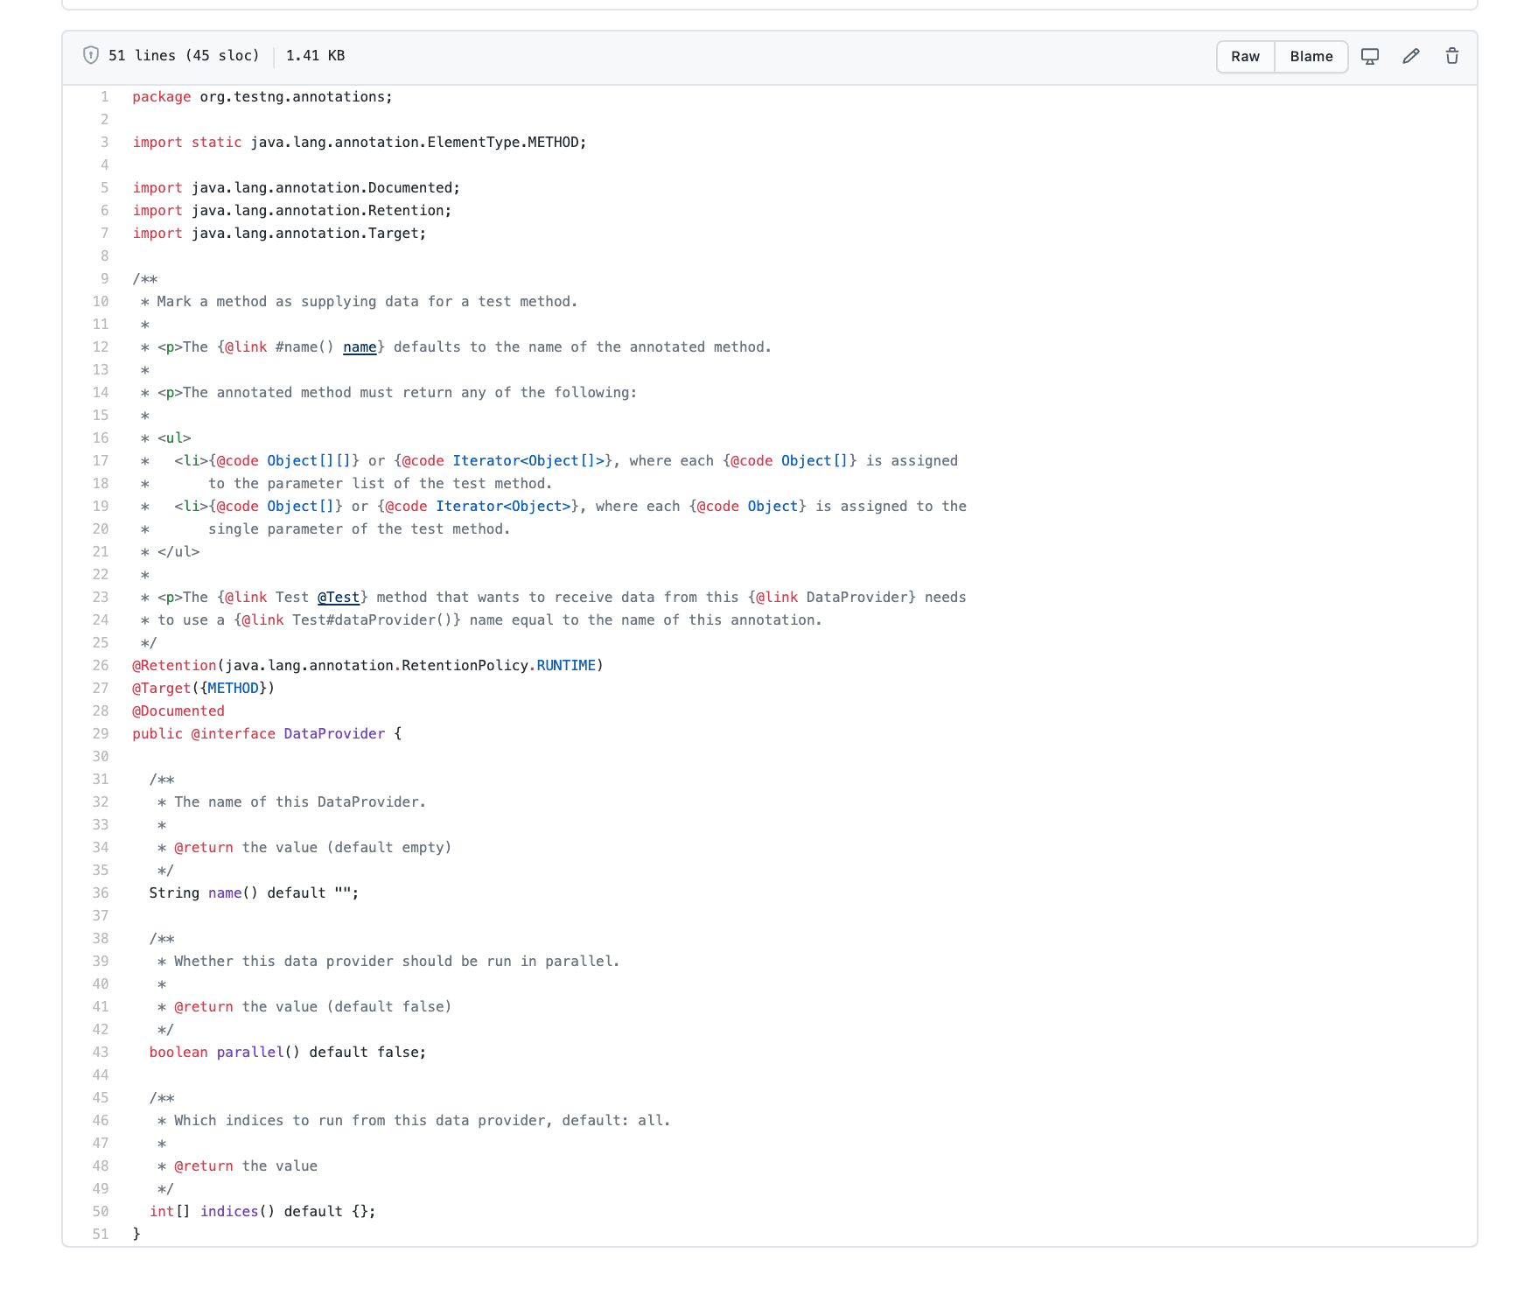The width and height of the screenshot is (1531, 1295).
Task: Click 'ElementType.METHOD' static import line
Action: [360, 143]
